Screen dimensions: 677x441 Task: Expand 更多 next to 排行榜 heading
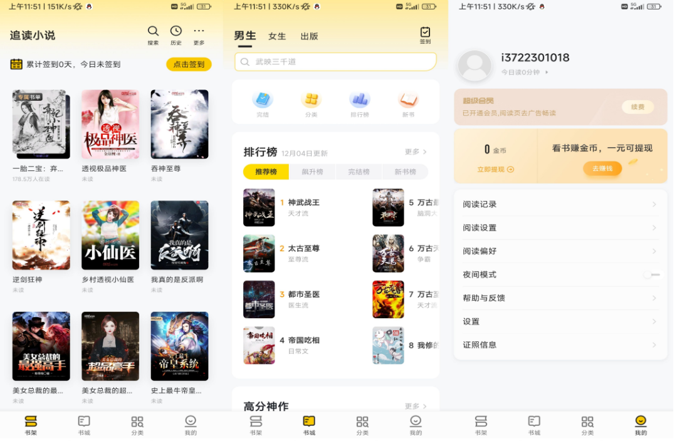tap(416, 152)
